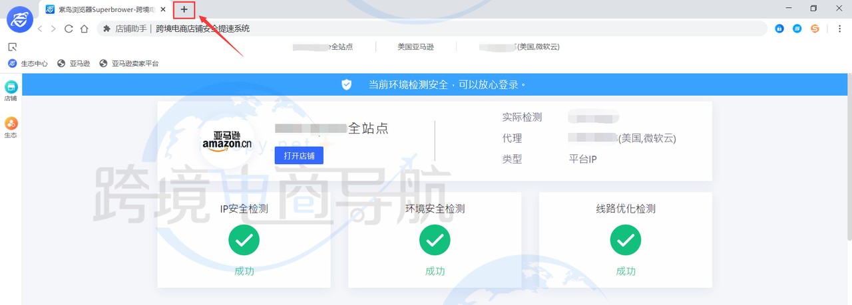Close the 紫鸟浏览器Superbrower tab
The image size is (852, 305).
(x=163, y=9)
